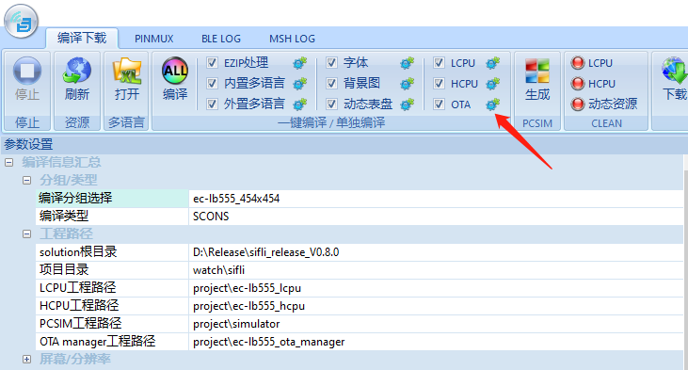This screenshot has width=688, height=370.
Task: Switch to the MSH LOG tab
Action: coord(292,39)
